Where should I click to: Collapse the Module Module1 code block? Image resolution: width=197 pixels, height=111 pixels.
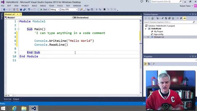[18, 21]
